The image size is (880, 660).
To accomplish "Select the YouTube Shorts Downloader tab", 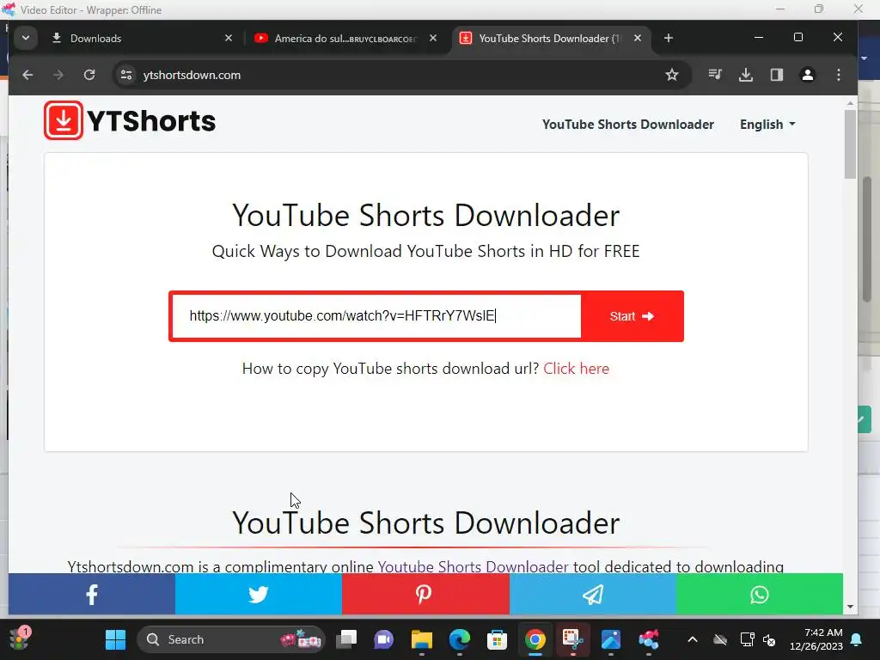I will [551, 38].
